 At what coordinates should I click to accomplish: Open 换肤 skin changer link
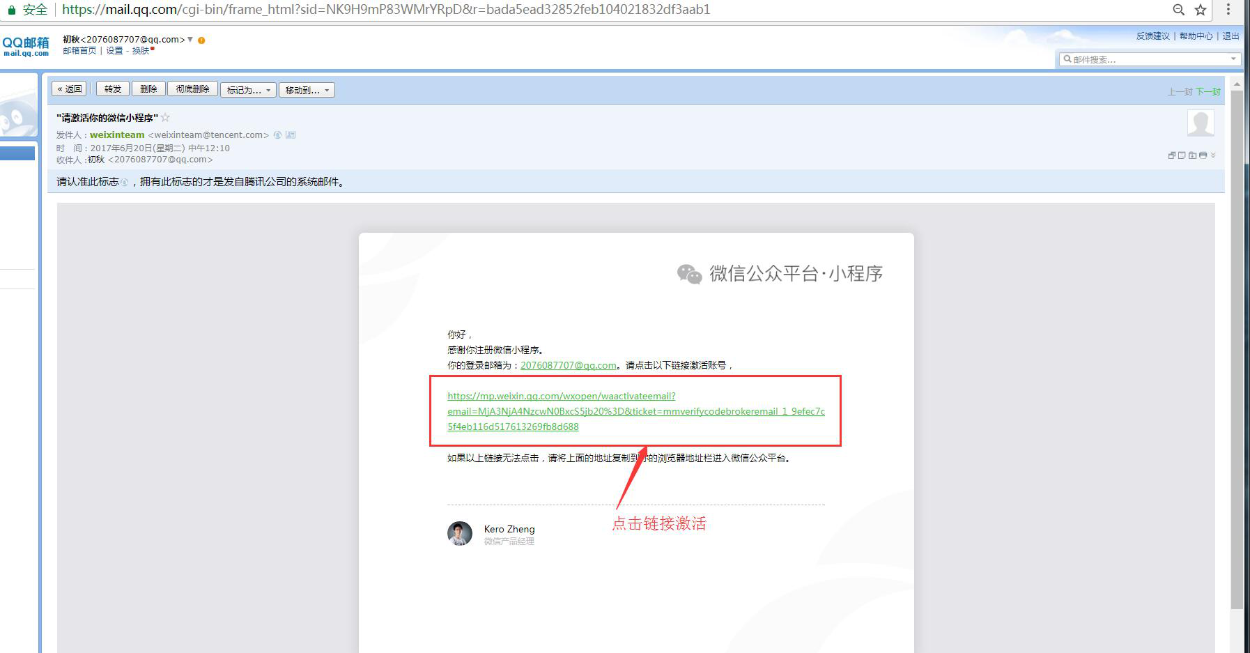(141, 50)
